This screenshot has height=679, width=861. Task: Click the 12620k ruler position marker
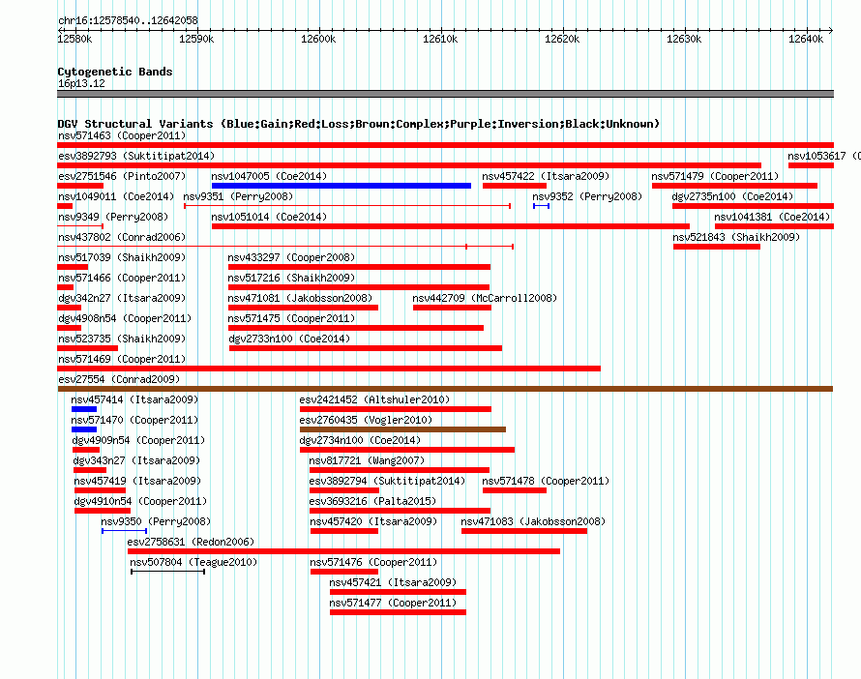562,39
